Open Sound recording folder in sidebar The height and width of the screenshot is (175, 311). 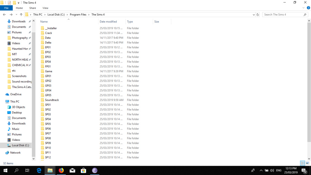pyautogui.click(x=22, y=81)
